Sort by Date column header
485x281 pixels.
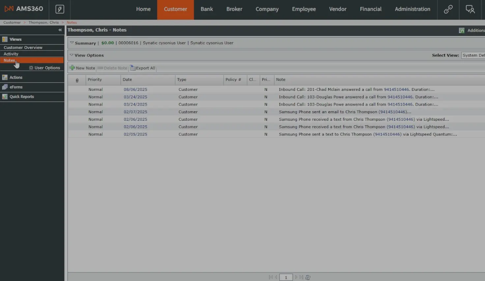[x=148, y=80]
